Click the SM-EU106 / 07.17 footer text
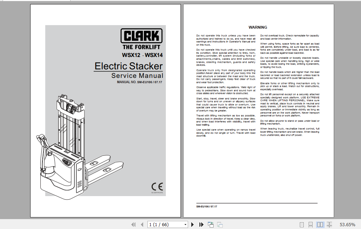Viewport: 361px width, 229px height. [206, 207]
